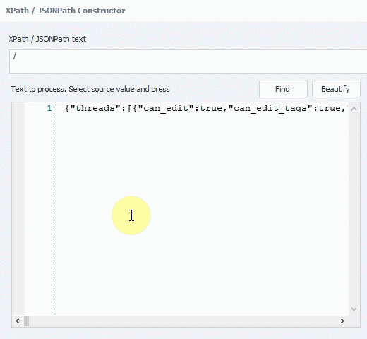
Task: Click the horizontal scrollbar thumb
Action: click(x=26, y=321)
